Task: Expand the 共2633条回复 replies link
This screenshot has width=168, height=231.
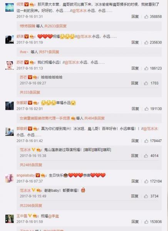Action: tap(55, 26)
